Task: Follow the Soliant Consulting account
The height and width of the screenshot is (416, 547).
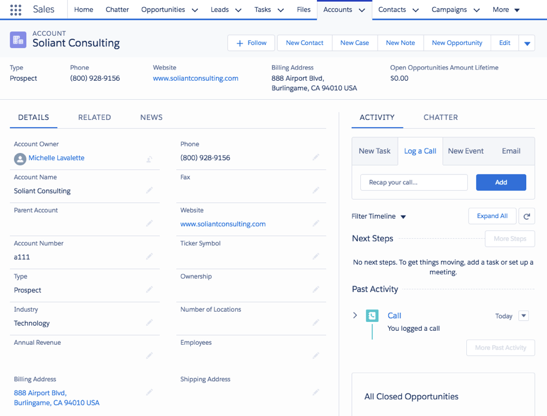Action: 251,43
